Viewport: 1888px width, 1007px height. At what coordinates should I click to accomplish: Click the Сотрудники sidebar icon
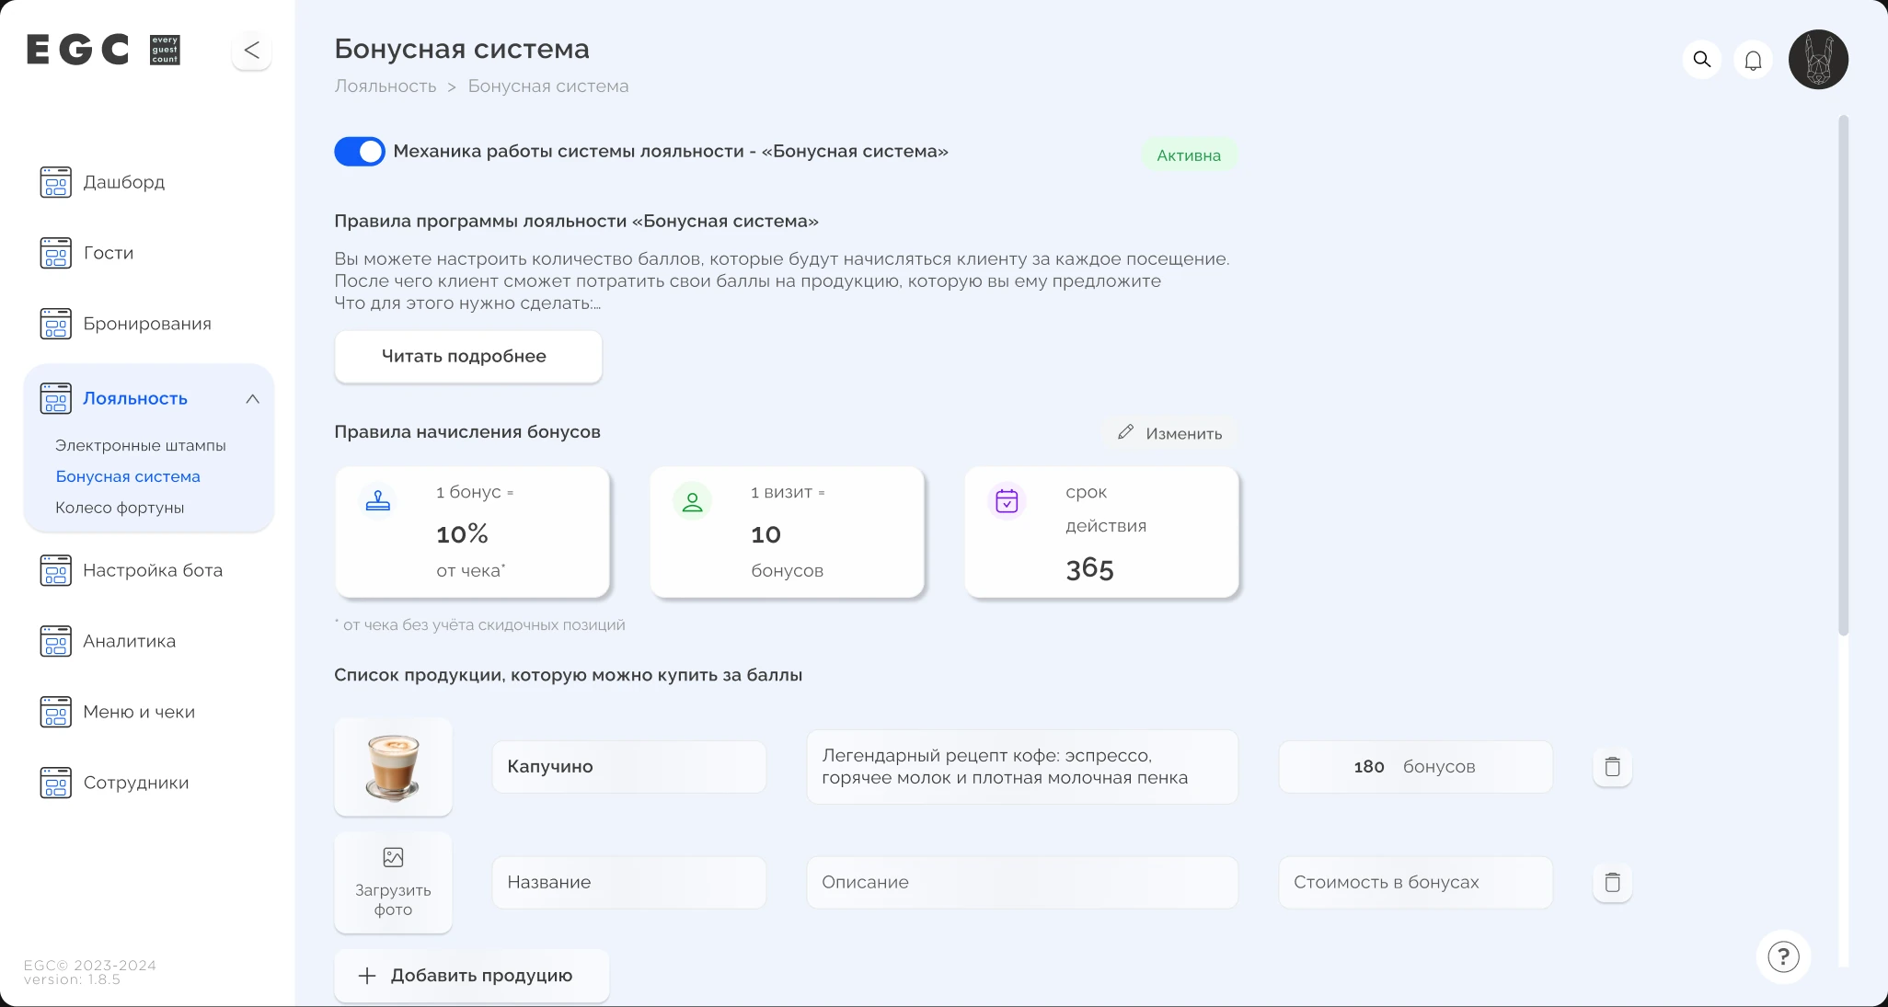pyautogui.click(x=55, y=783)
